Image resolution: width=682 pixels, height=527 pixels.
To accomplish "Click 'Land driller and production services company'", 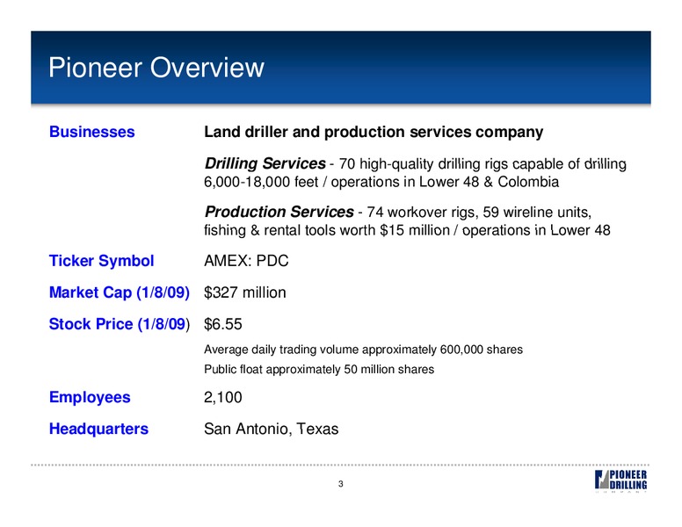I will (374, 132).
